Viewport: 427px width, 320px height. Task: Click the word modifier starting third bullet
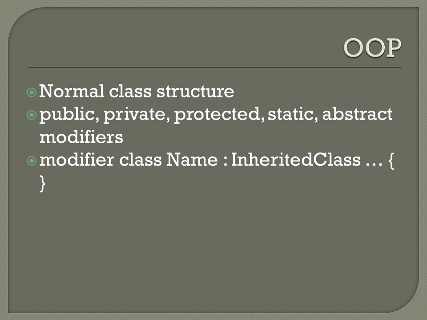[x=77, y=160]
